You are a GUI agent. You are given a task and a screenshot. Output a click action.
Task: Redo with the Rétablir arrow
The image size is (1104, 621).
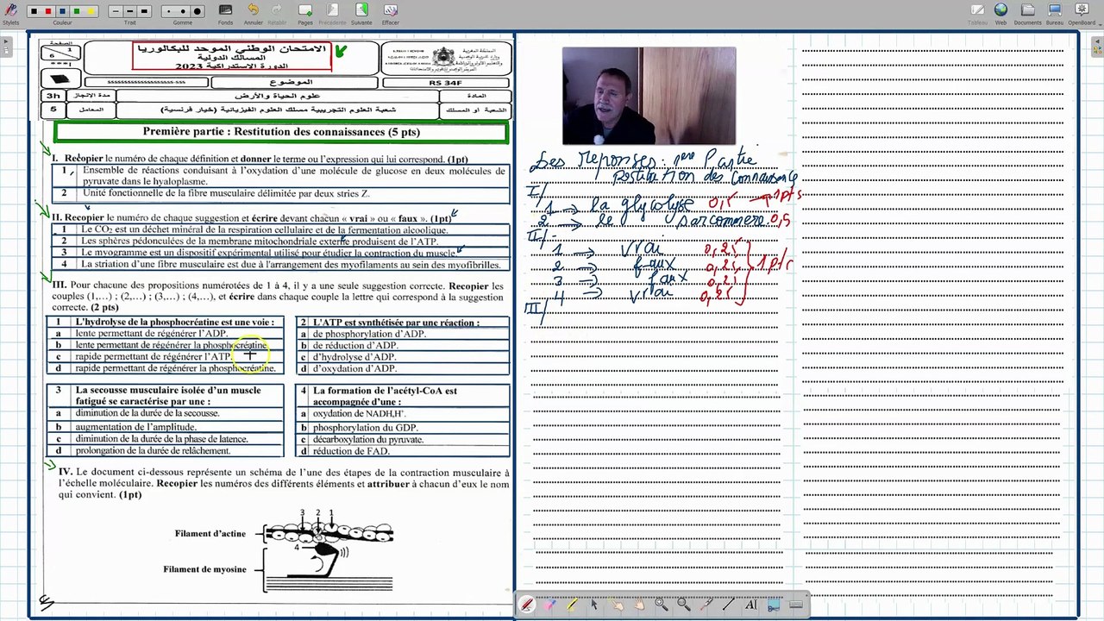coord(277,14)
